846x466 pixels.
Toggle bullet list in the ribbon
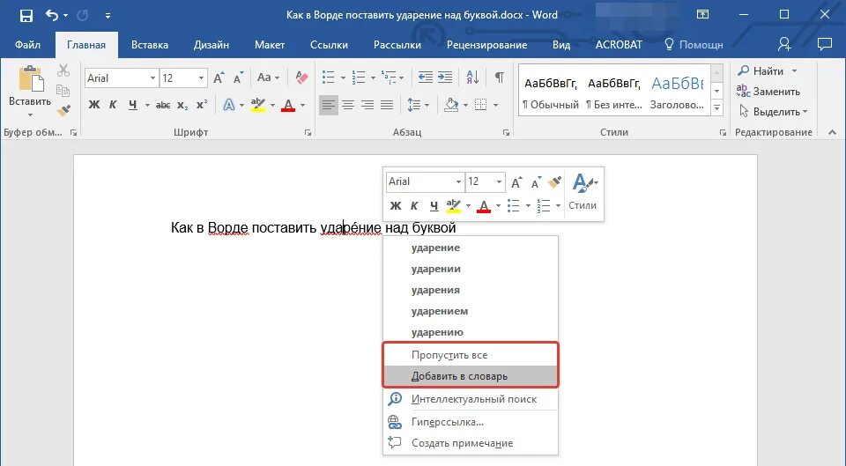coord(329,78)
